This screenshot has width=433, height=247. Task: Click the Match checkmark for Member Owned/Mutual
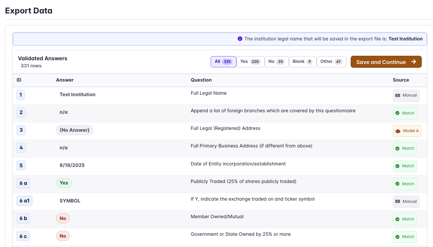tap(398, 219)
